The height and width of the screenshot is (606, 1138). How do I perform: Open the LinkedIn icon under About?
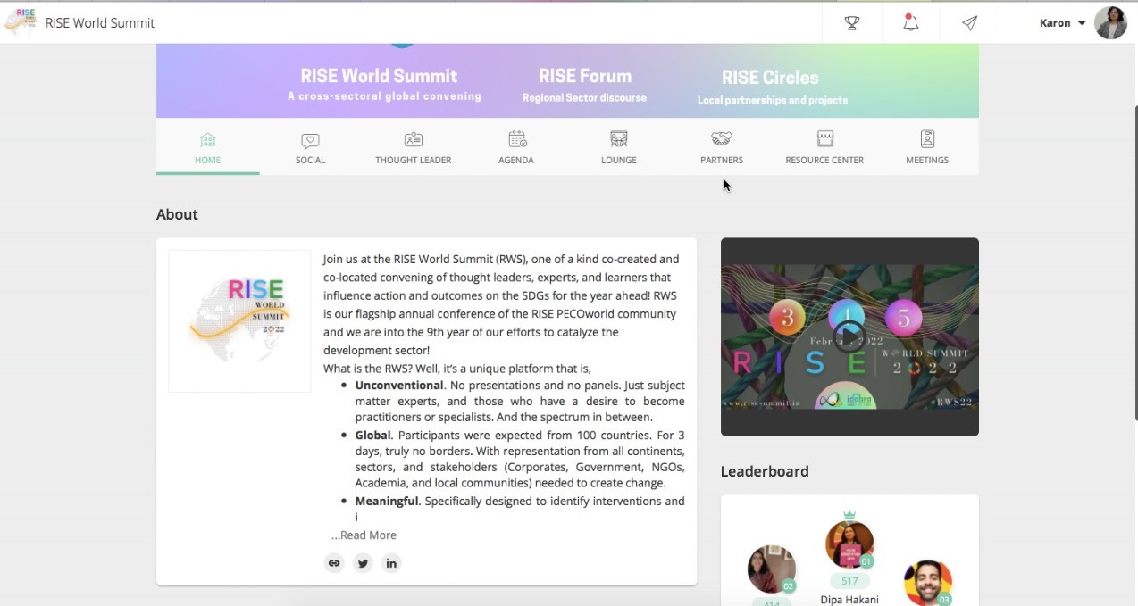[391, 563]
